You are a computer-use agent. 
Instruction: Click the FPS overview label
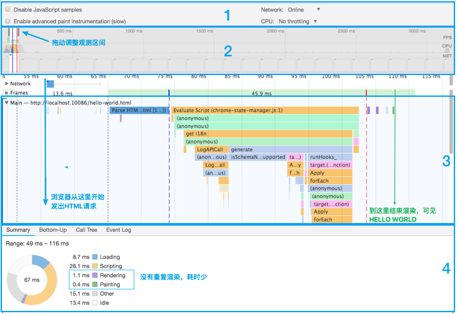coord(447,38)
